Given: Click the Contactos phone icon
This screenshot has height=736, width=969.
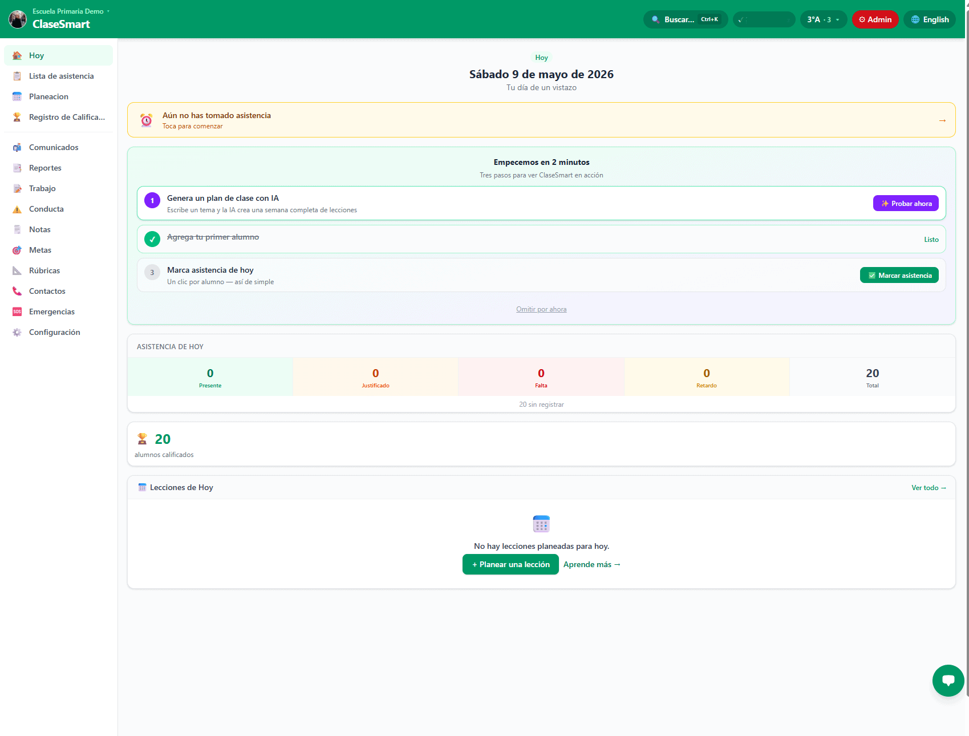Looking at the screenshot, I should click(x=17, y=291).
